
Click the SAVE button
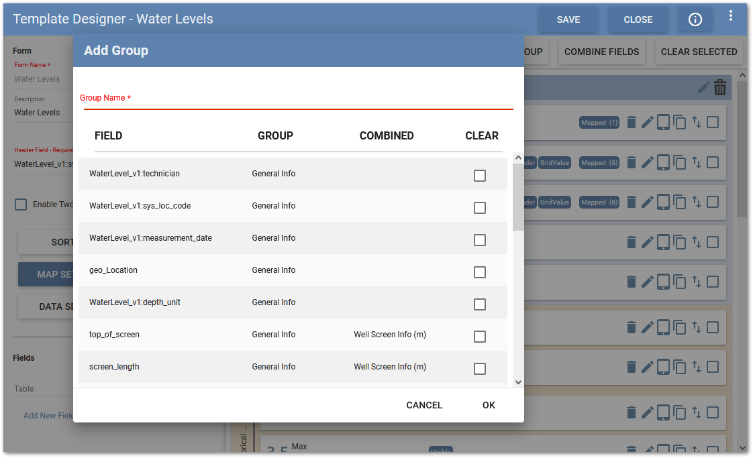(x=568, y=19)
